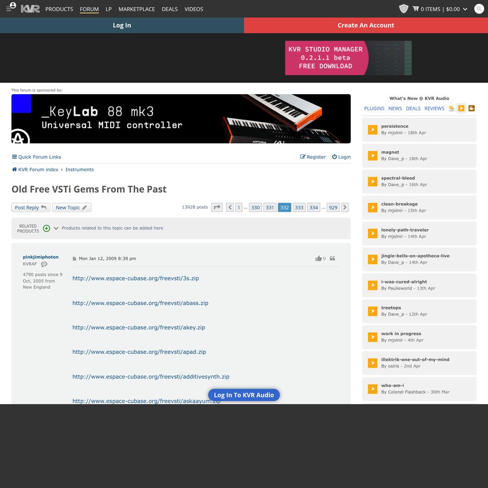
Task: Click the speech bubble icon beside KVRAF
Action: (x=44, y=264)
